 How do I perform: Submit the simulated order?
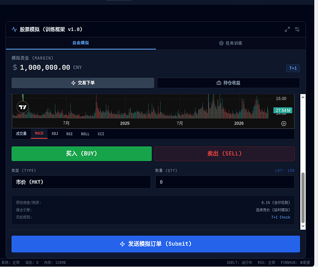[x=156, y=244]
